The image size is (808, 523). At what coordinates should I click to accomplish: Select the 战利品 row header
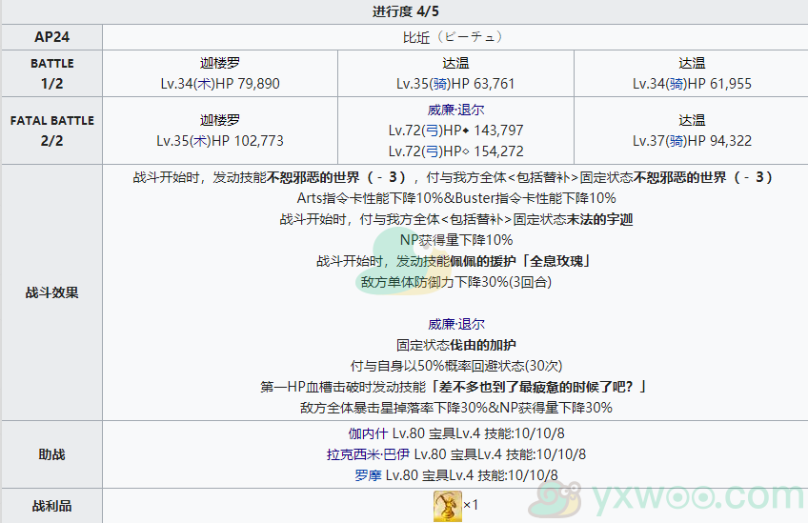click(x=52, y=506)
